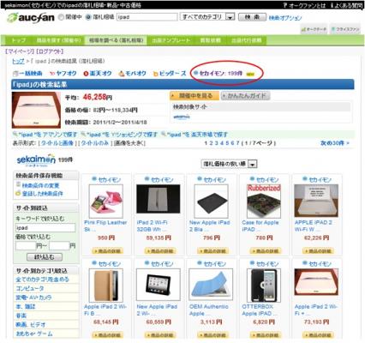Click the セカイモン 199件 link
The height and width of the screenshot is (343, 365).
pyautogui.click(x=218, y=74)
